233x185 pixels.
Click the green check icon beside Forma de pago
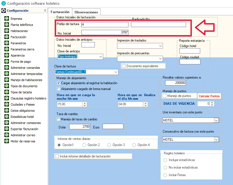tap(7, 62)
